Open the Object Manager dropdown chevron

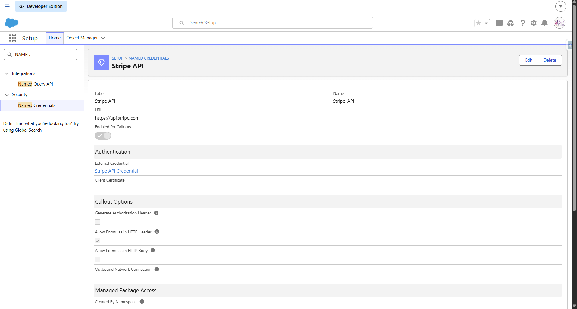(x=103, y=38)
